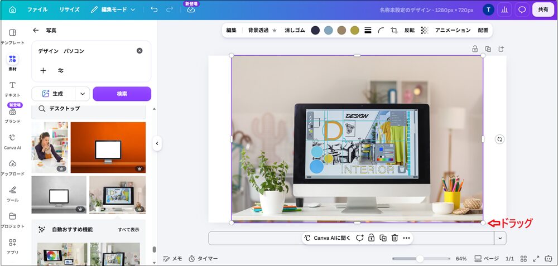This screenshot has height=266, width=558.
Task: Check the cloud save status icon
Action: [191, 10]
